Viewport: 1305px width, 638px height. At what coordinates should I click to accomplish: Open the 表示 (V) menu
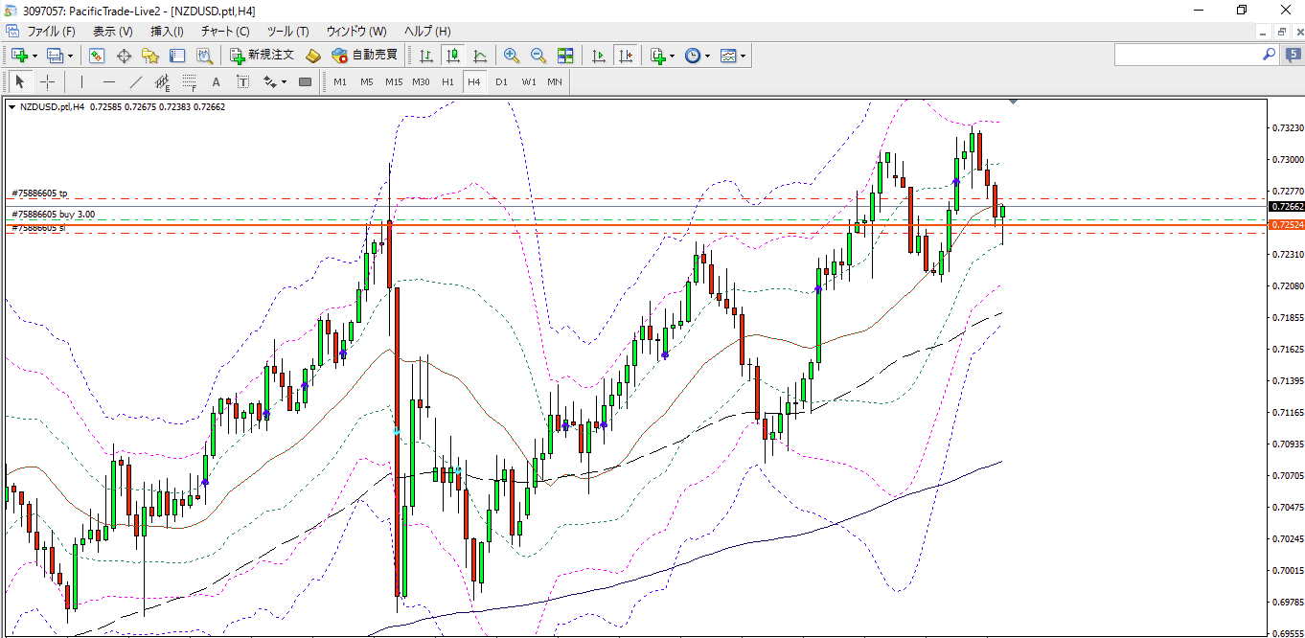(112, 32)
